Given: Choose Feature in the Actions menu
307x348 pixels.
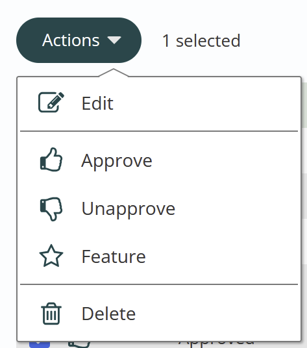Looking at the screenshot, I should coord(114,256).
